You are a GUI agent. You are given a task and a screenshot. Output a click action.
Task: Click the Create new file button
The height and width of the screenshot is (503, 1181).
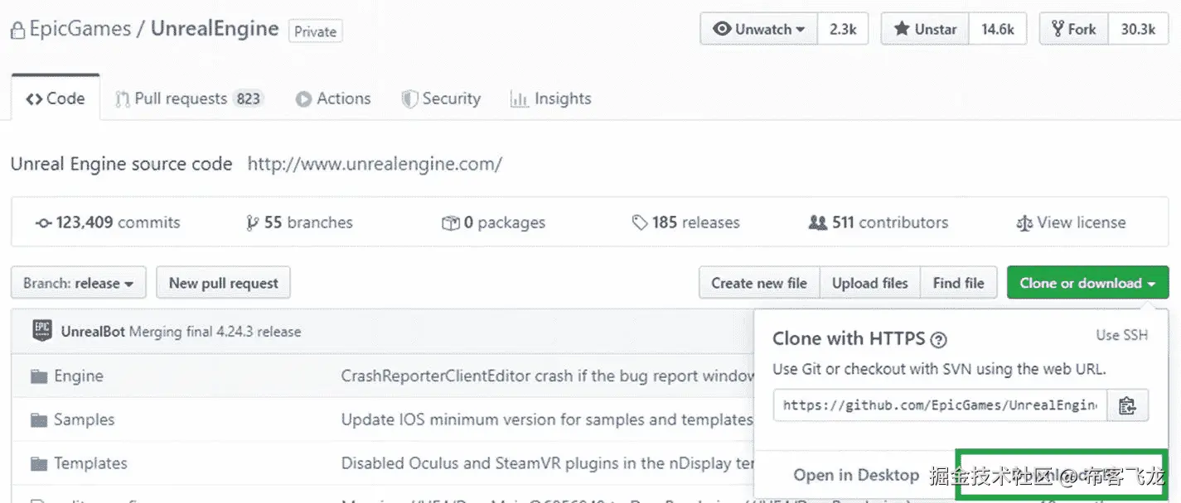tap(759, 283)
